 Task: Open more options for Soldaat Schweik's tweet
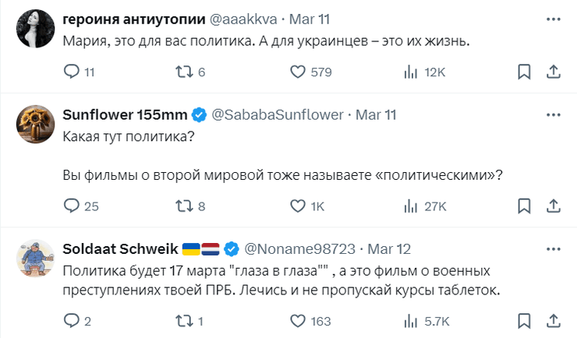point(552,249)
